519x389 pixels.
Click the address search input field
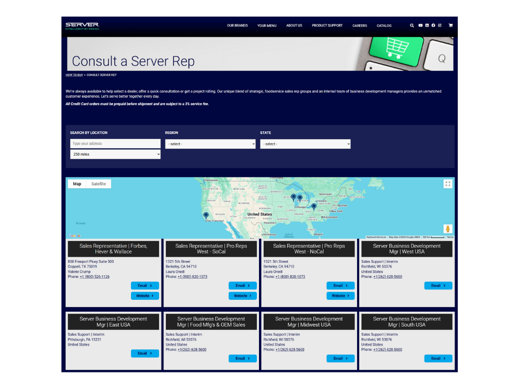(115, 144)
